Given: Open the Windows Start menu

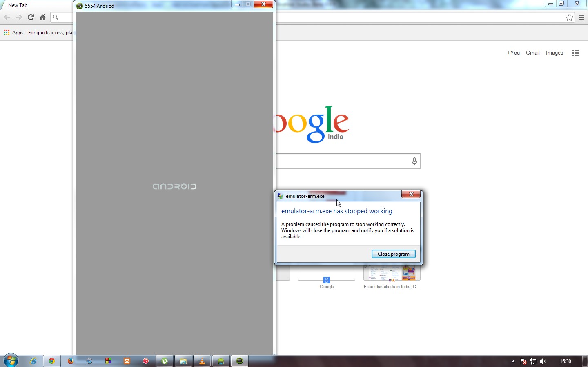Looking at the screenshot, I should pyautogui.click(x=10, y=361).
